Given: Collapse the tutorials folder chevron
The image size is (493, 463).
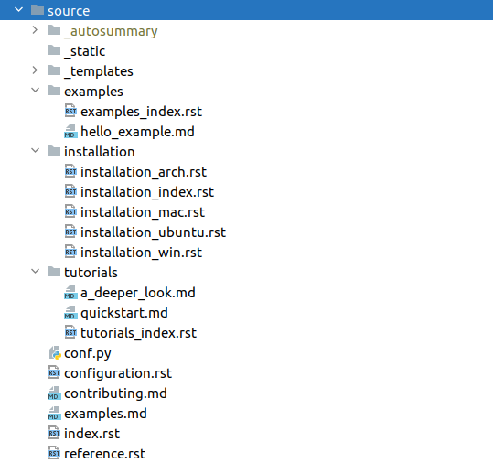Looking at the screenshot, I should [x=35, y=271].
